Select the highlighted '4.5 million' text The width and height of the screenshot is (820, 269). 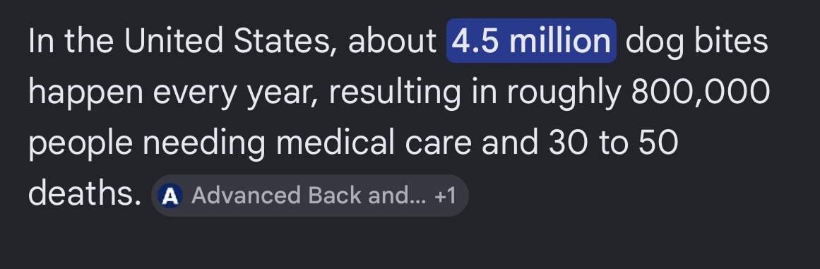click(531, 41)
